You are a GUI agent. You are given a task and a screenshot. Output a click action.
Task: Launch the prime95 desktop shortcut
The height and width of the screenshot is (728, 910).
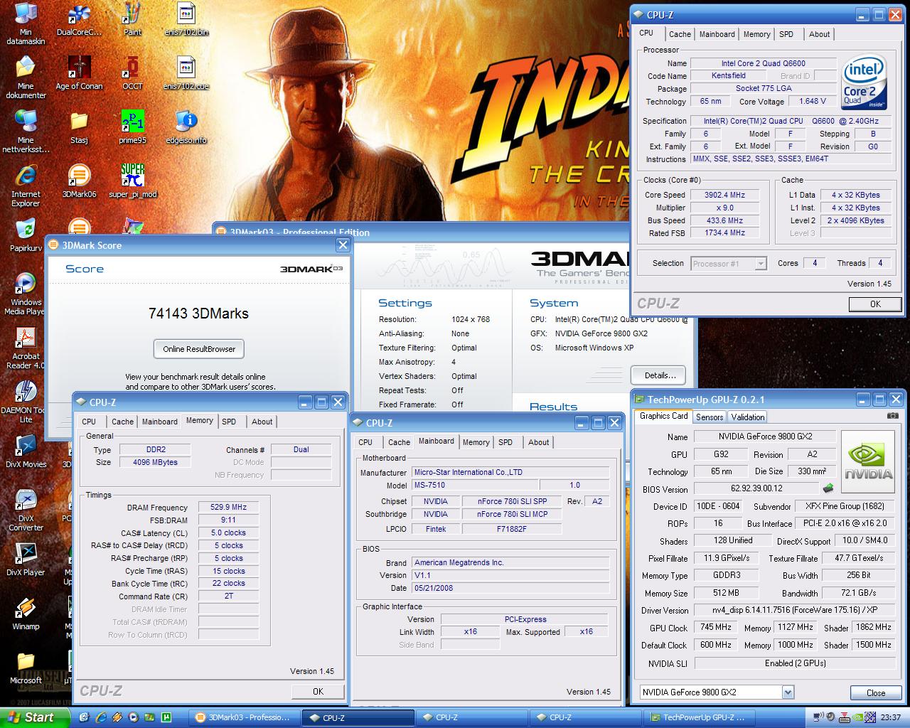click(132, 127)
